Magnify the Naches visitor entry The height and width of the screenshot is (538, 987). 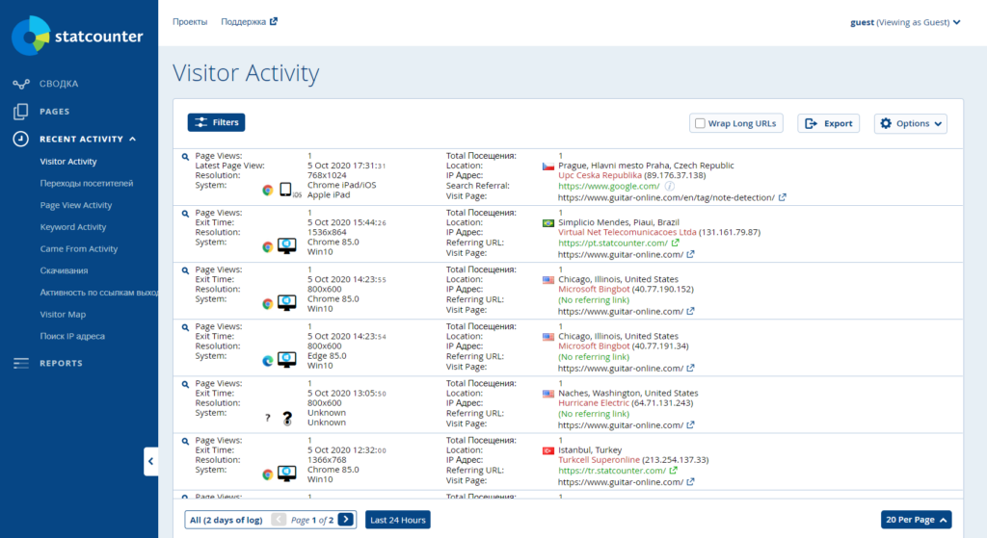click(185, 384)
